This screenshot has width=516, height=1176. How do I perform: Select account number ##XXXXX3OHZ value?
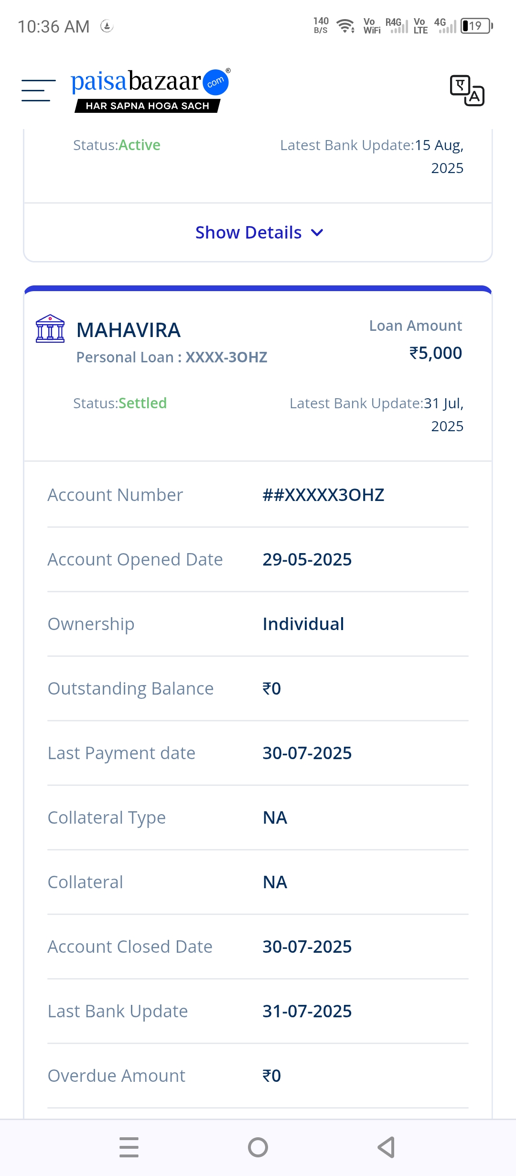tap(323, 495)
